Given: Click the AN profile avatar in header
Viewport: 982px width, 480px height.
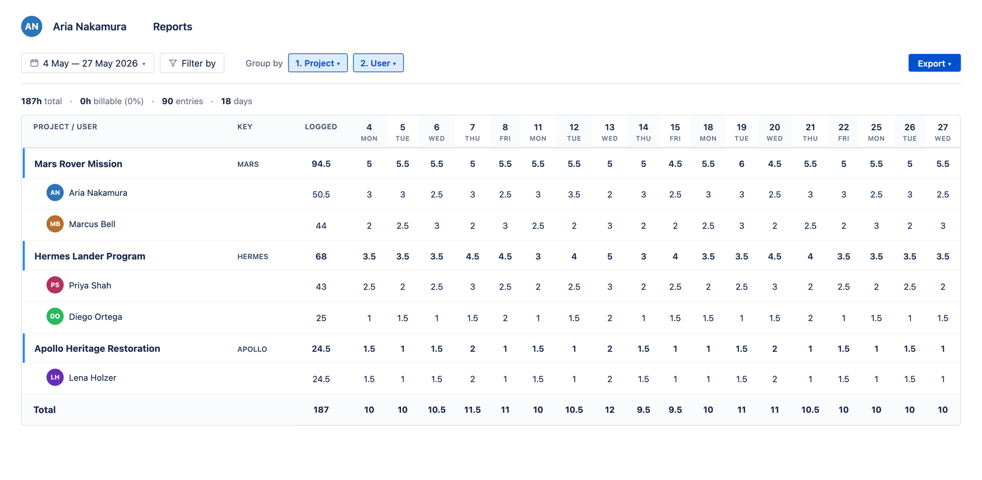Looking at the screenshot, I should click(31, 26).
